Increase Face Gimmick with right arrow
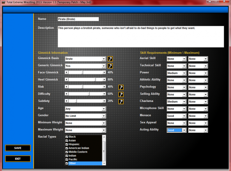 [x=104, y=72]
